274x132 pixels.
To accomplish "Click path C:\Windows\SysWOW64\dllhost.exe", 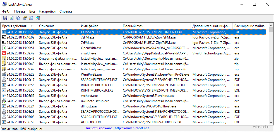I will 149,106.
